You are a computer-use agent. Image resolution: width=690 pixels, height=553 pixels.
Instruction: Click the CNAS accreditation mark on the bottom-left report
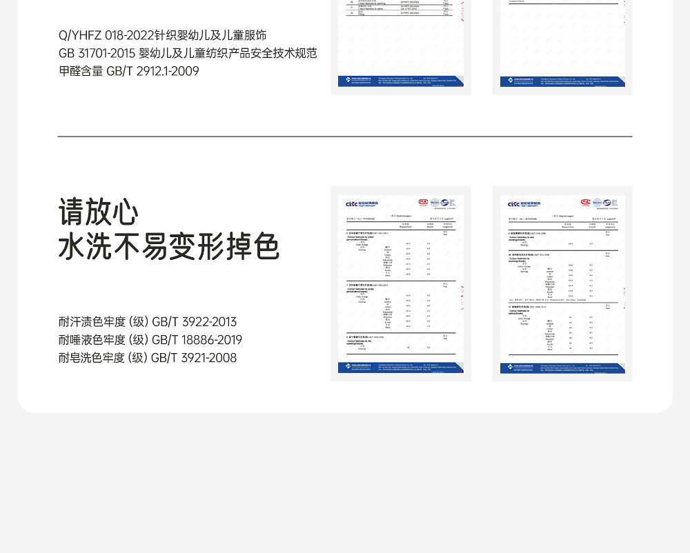445,203
